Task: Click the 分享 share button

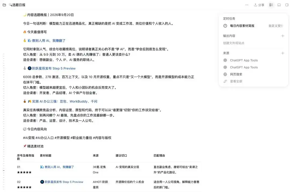Action: [259, 5]
